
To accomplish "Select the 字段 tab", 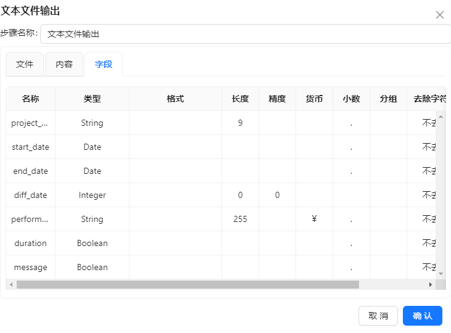I will [x=104, y=64].
